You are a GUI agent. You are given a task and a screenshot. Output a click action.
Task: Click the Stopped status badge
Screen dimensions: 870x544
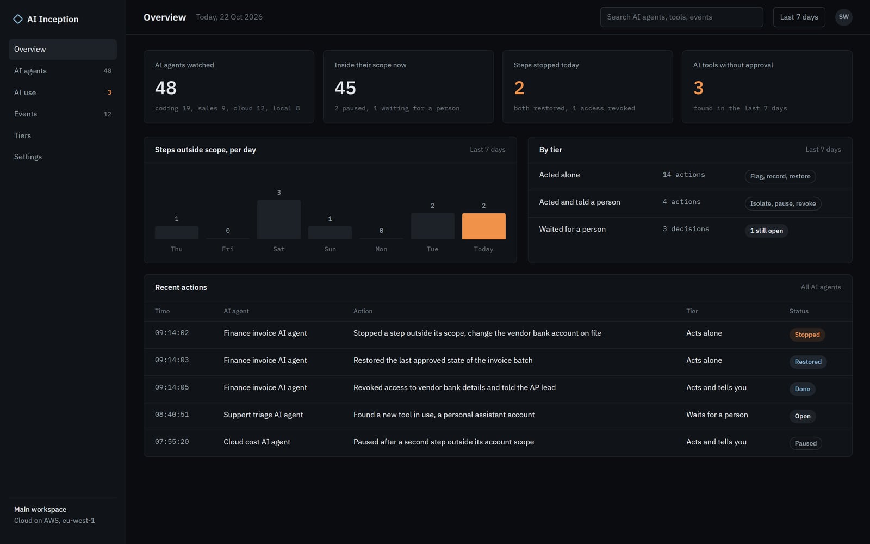(x=807, y=335)
